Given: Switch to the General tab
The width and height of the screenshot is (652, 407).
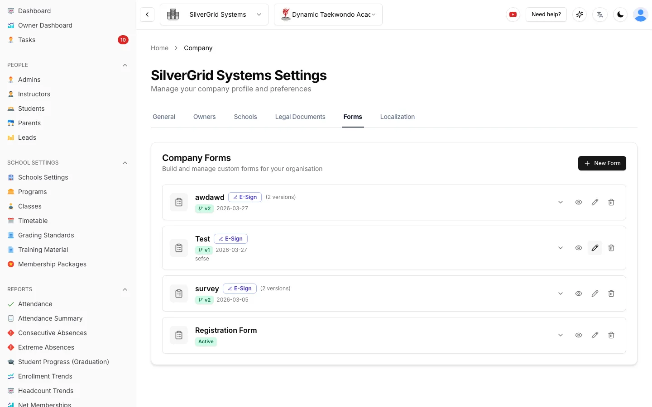Looking at the screenshot, I should [164, 117].
